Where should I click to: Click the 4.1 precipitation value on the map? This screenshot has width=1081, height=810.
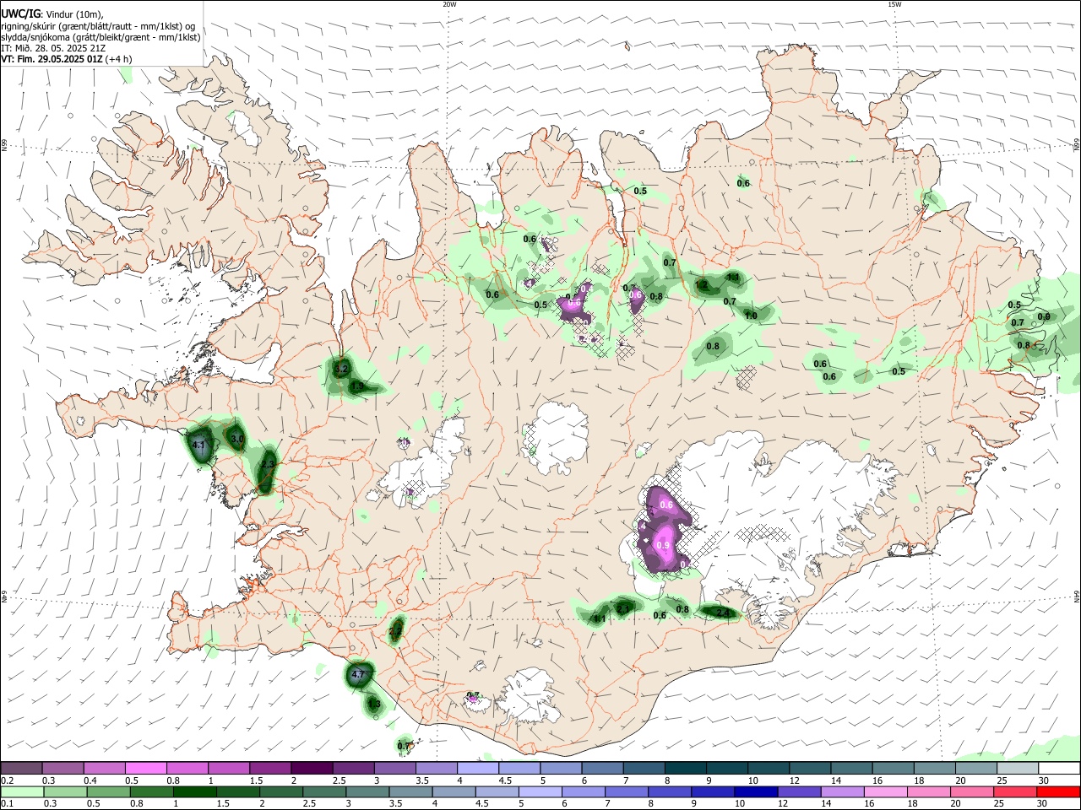click(199, 444)
